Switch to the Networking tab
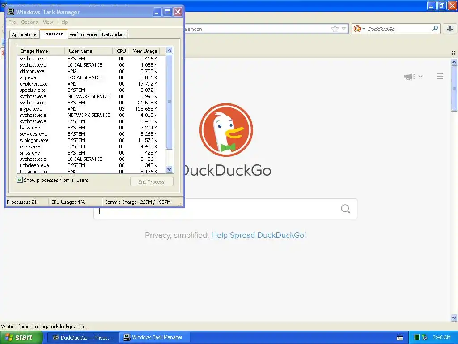 114,34
